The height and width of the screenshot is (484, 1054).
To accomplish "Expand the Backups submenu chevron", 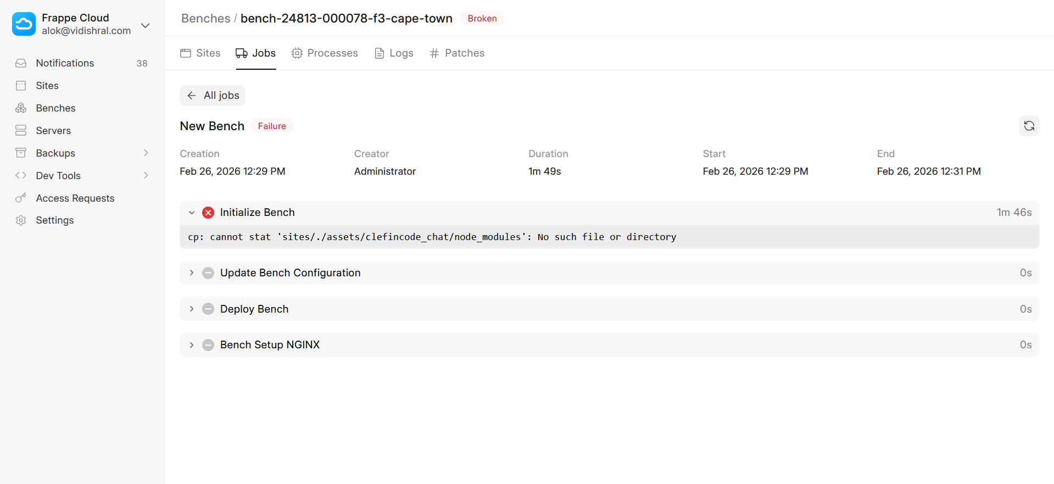I will [146, 153].
